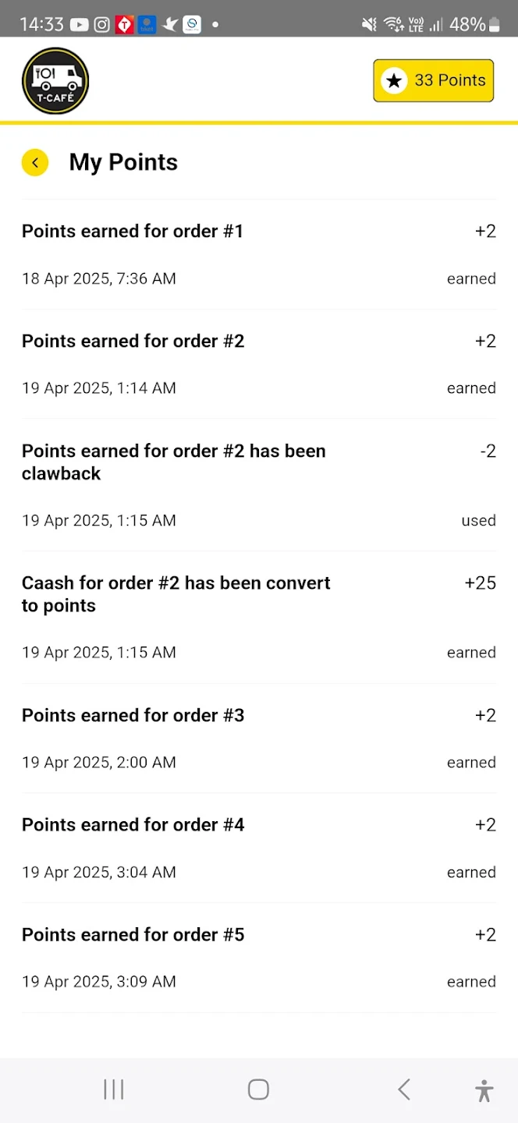Open the 33 Points balance badge
Screen dimensions: 518x1123
[x=434, y=80]
